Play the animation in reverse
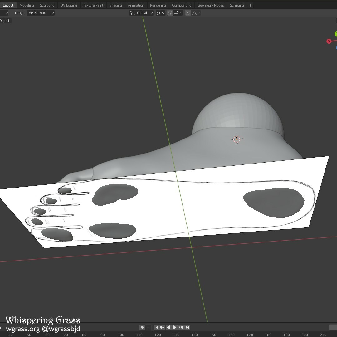The width and height of the screenshot is (337, 337). click(168, 327)
